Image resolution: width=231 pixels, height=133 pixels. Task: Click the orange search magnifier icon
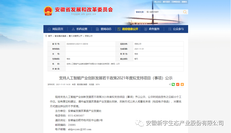tap(185, 12)
